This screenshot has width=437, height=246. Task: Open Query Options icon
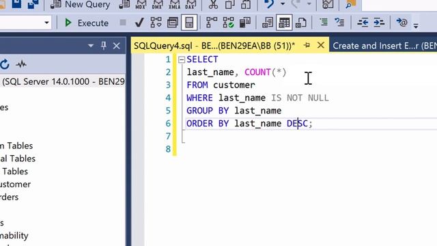[173, 23]
